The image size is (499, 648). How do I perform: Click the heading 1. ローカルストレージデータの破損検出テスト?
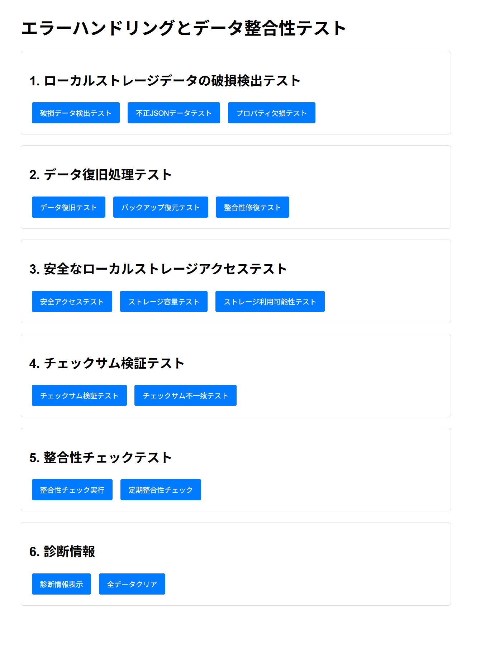click(165, 81)
